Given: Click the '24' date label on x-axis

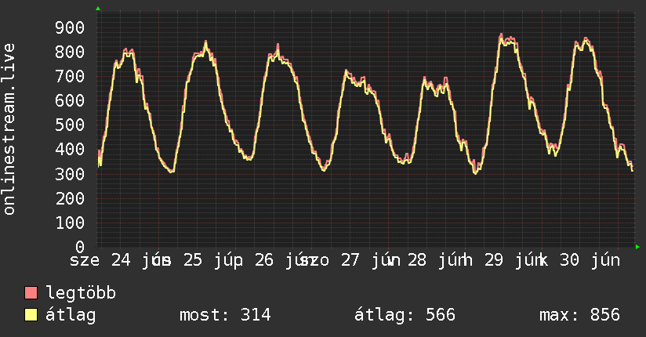Looking at the screenshot, I should pos(121,260).
